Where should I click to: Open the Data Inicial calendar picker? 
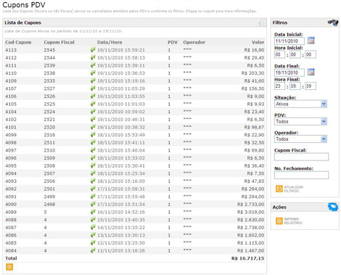click(311, 40)
